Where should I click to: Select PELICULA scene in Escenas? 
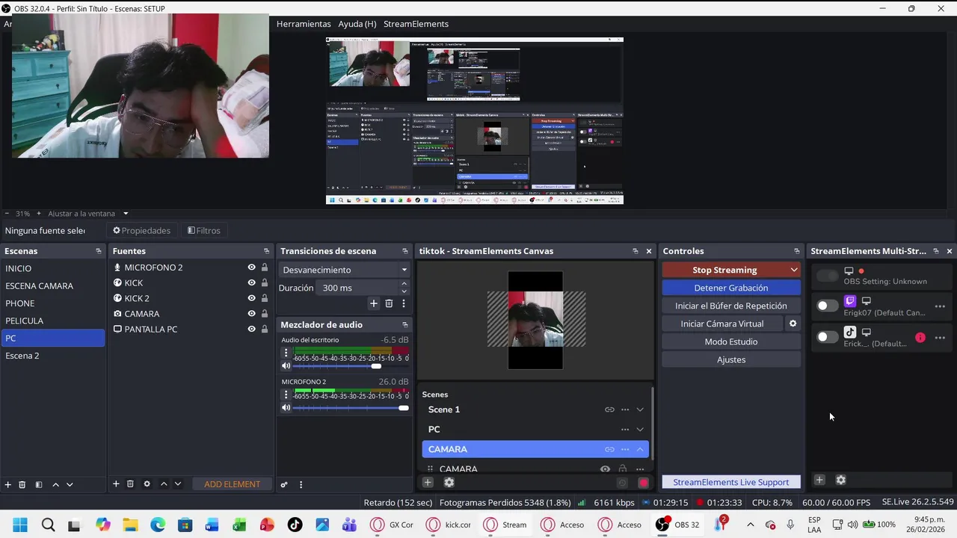tap(53, 321)
